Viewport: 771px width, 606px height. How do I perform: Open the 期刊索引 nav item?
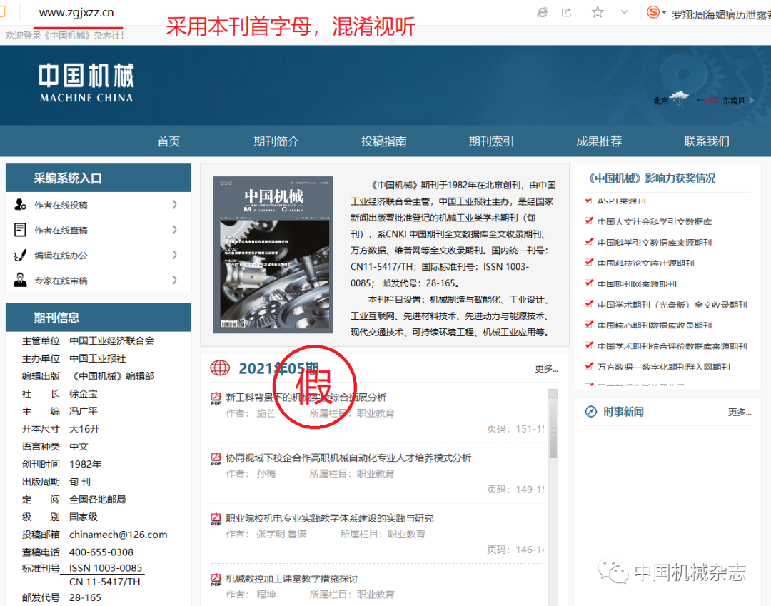[491, 141]
